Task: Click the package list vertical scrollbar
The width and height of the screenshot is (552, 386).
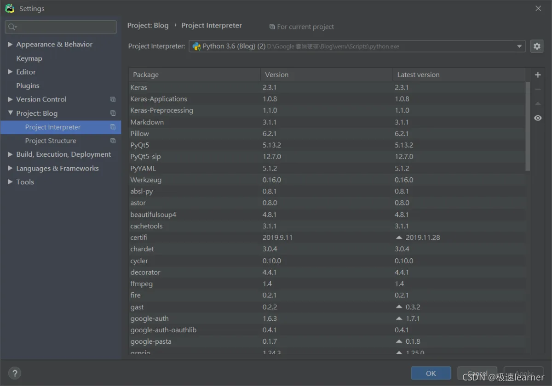Action: click(x=528, y=126)
